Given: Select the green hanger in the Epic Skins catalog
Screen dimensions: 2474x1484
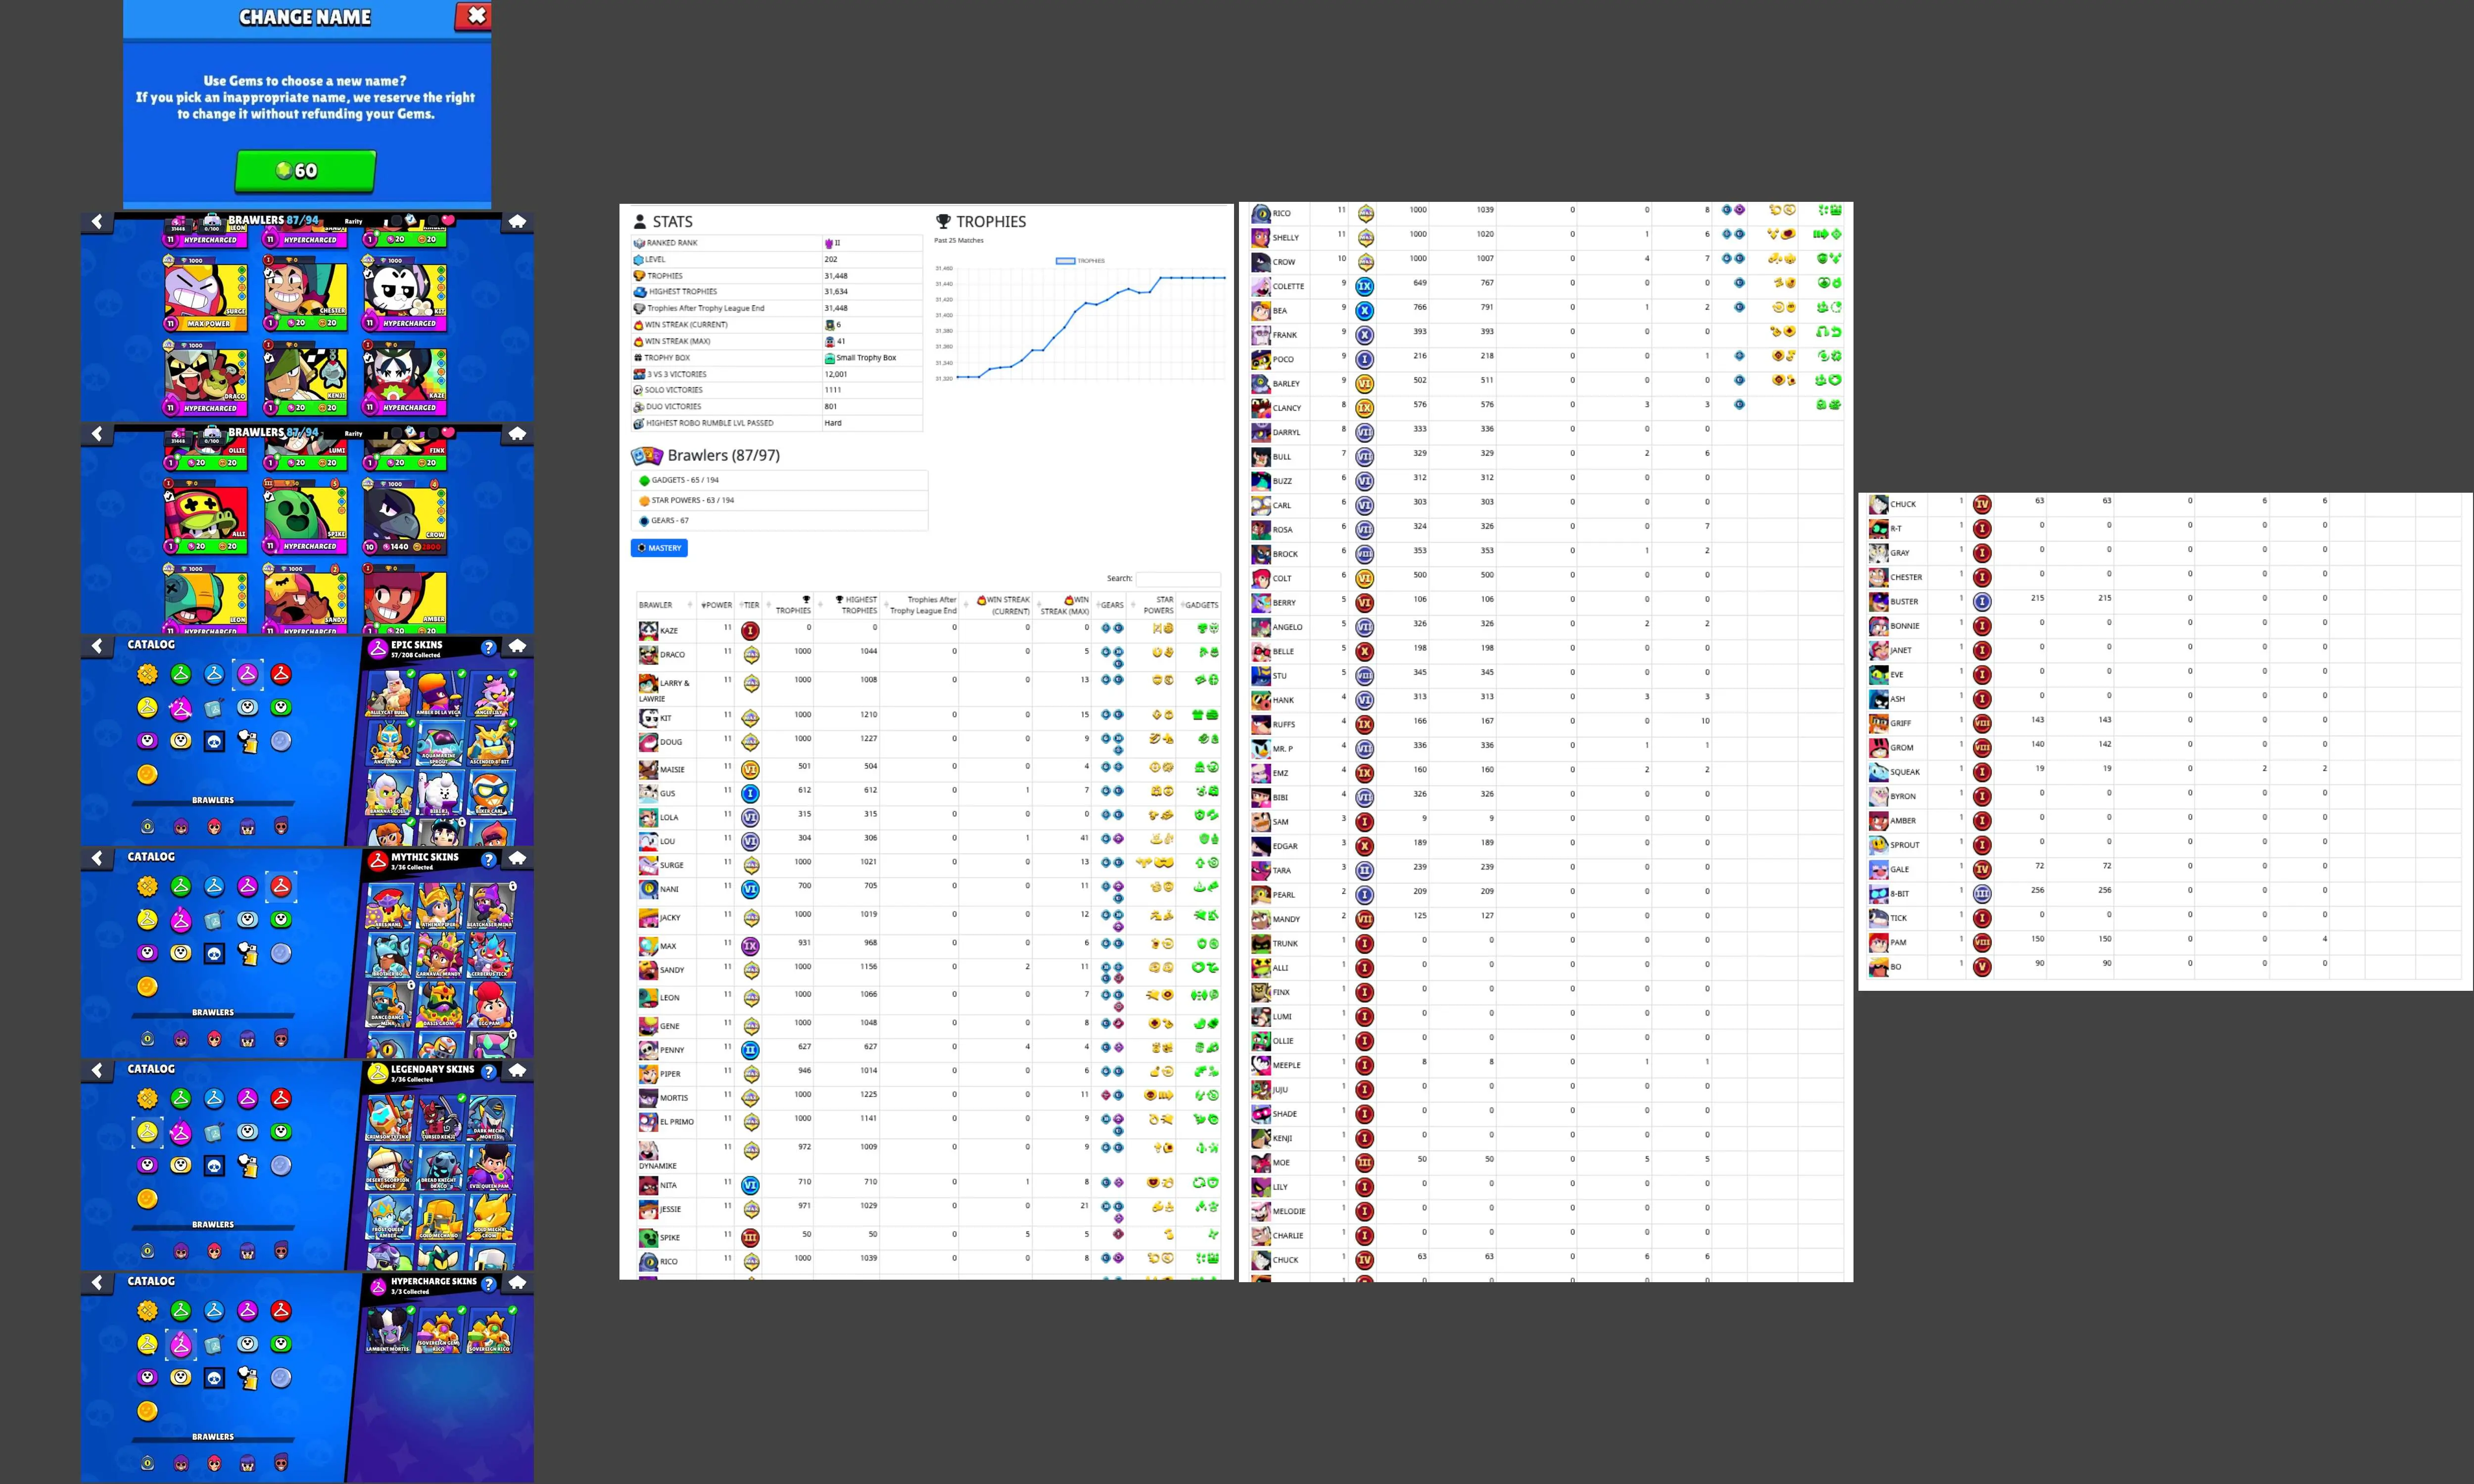Looking at the screenshot, I should tap(181, 674).
